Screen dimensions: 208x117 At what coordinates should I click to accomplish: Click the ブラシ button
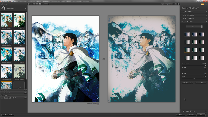coord(180,115)
